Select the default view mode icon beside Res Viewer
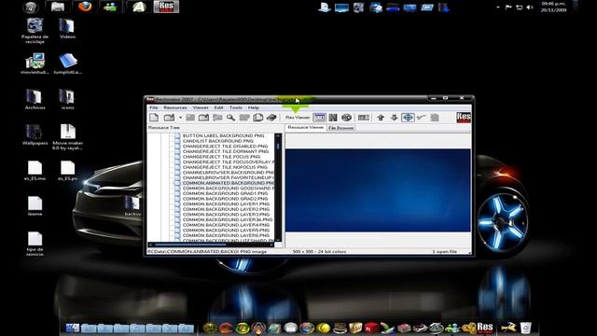Image resolution: width=597 pixels, height=336 pixels. point(319,118)
